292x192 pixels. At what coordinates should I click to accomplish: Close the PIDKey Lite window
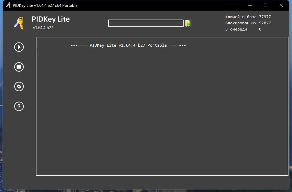281,5
